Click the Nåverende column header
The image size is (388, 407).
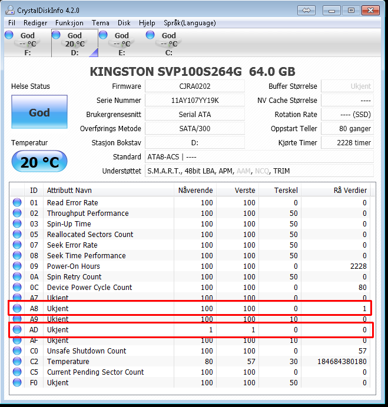coord(195,190)
